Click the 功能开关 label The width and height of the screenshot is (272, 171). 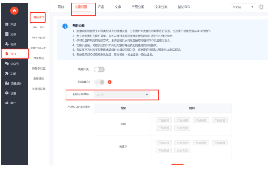pyautogui.click(x=84, y=69)
